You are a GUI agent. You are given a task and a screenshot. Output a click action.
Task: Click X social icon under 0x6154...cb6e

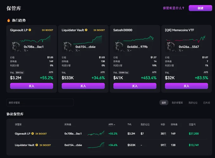click(x=77, y=50)
